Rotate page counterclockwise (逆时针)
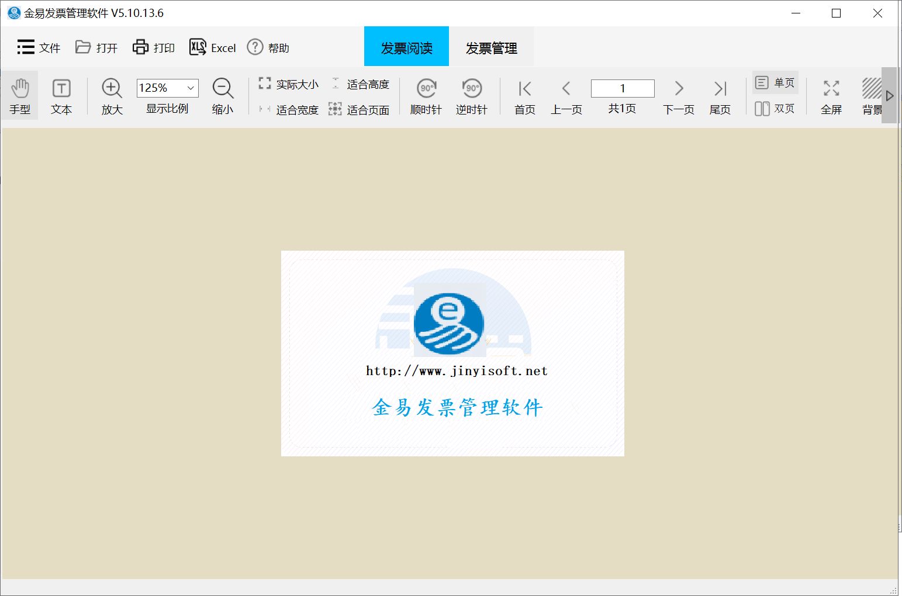The height and width of the screenshot is (596, 902). [472, 96]
